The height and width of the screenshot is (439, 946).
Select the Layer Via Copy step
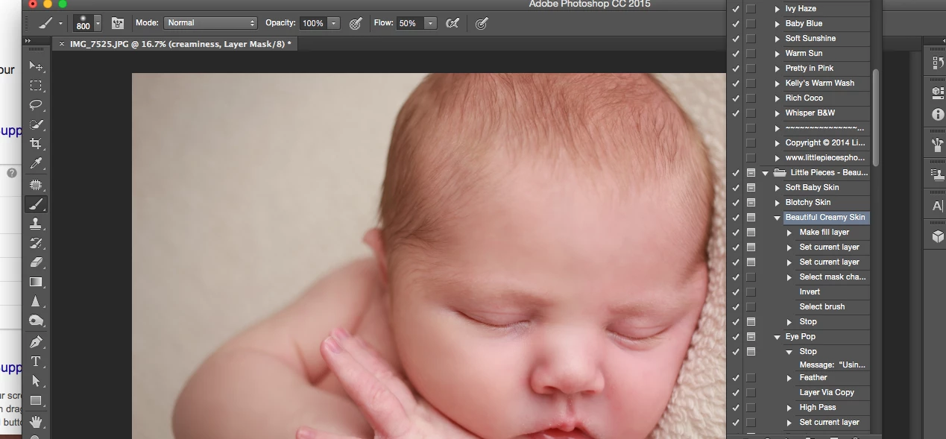coord(827,393)
